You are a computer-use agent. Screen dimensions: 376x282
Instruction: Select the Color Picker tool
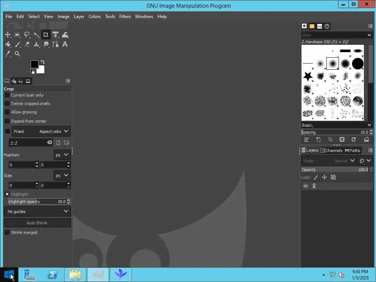(x=8, y=54)
